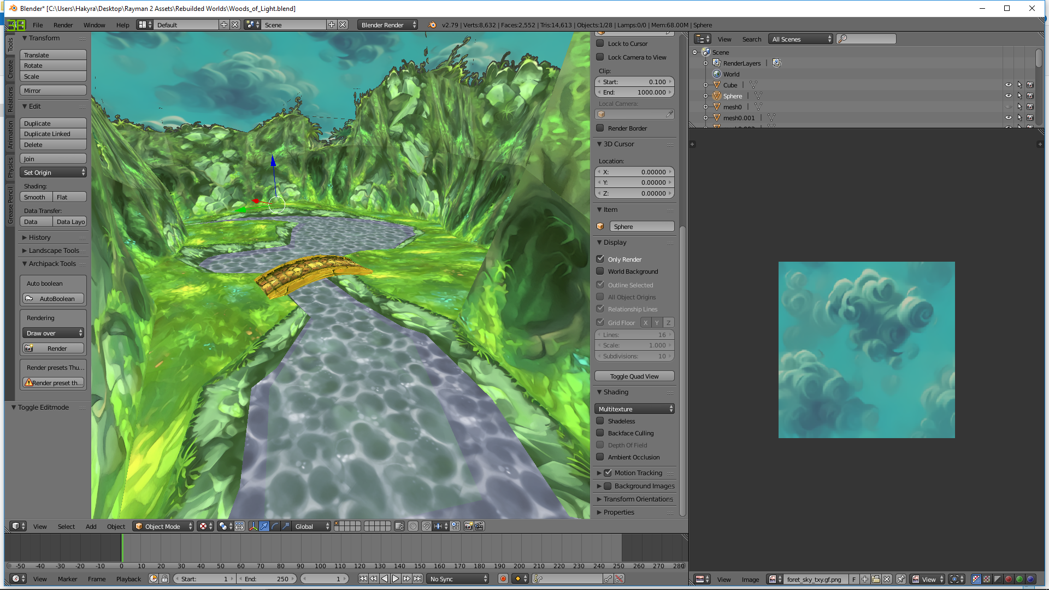The image size is (1049, 590).
Task: Toggle the 3D manipulator widget icon
Action: (253, 526)
